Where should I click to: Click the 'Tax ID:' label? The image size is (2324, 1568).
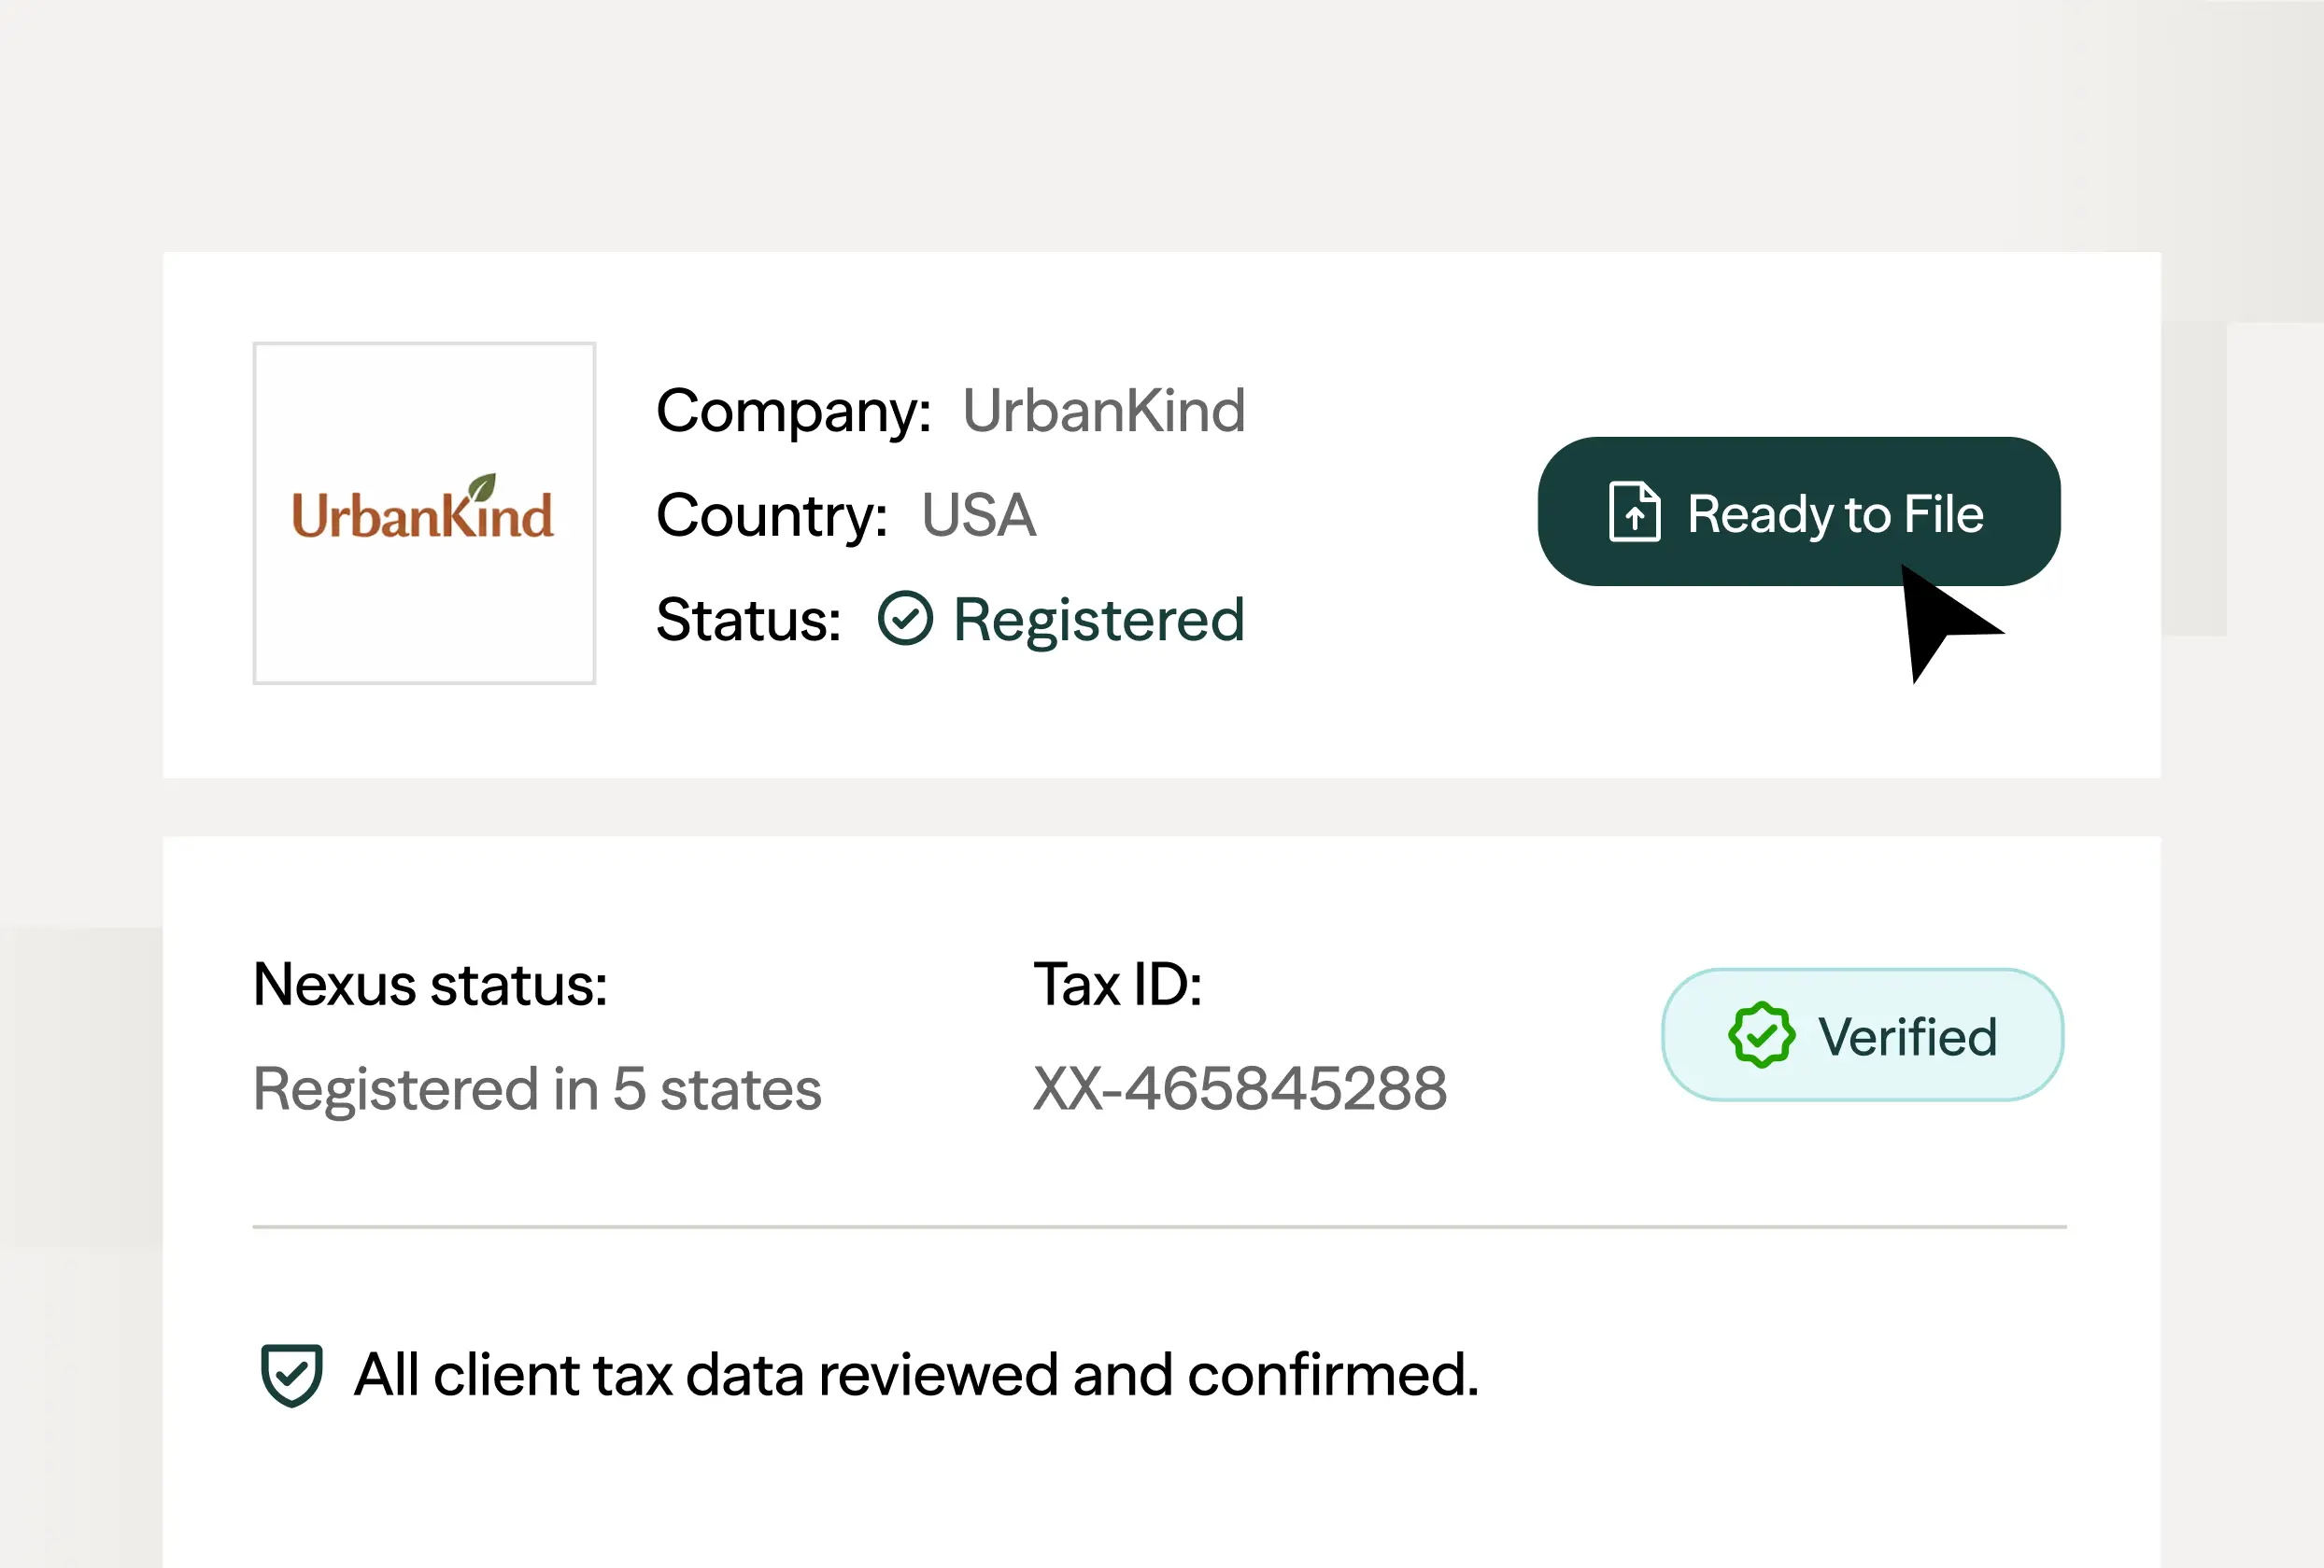point(1117,985)
